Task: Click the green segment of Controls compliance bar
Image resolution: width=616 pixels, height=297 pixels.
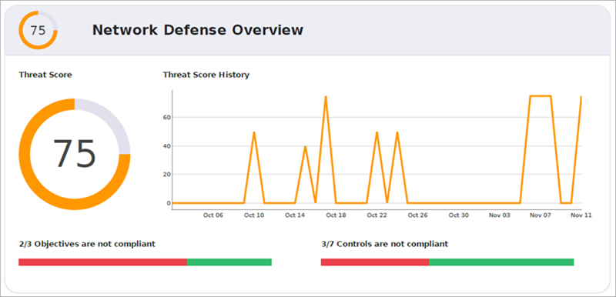Action: point(501,262)
